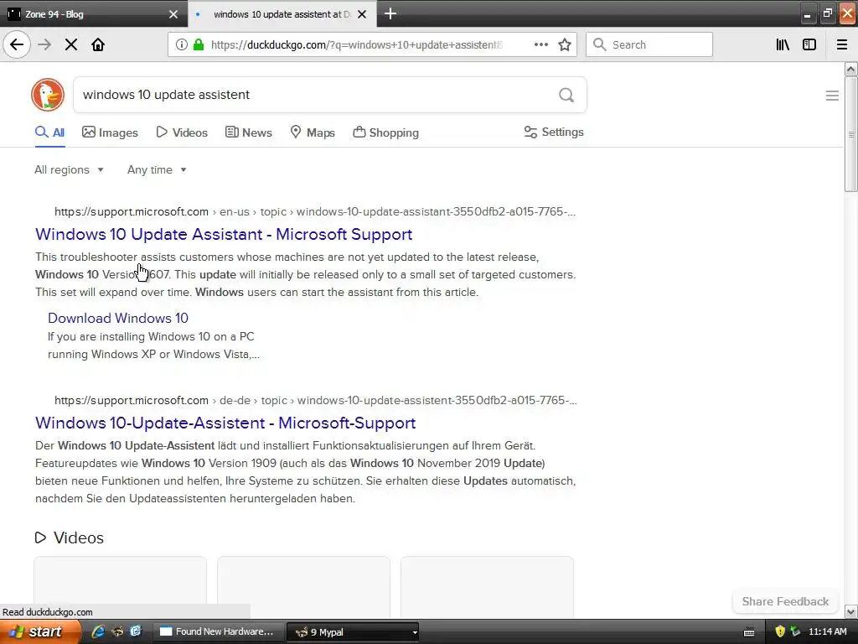The width and height of the screenshot is (858, 644).
Task: Close the windows 10 update assistent tab
Action: click(x=362, y=14)
